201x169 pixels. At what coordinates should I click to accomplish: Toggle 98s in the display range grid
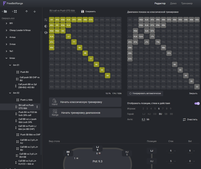tap(163, 48)
